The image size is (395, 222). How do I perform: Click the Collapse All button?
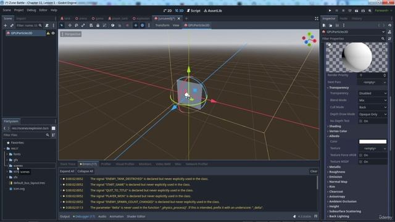point(85,171)
